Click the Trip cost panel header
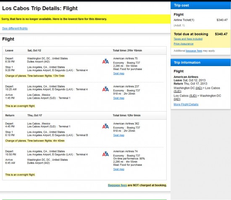Image resolution: width=231 pixels, height=200 pixels. (x=201, y=5)
